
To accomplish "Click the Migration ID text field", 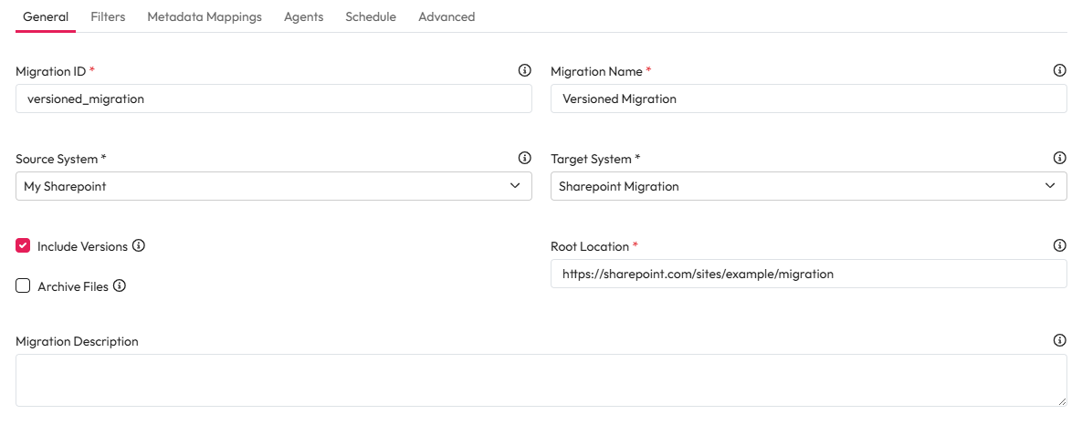I will point(273,98).
